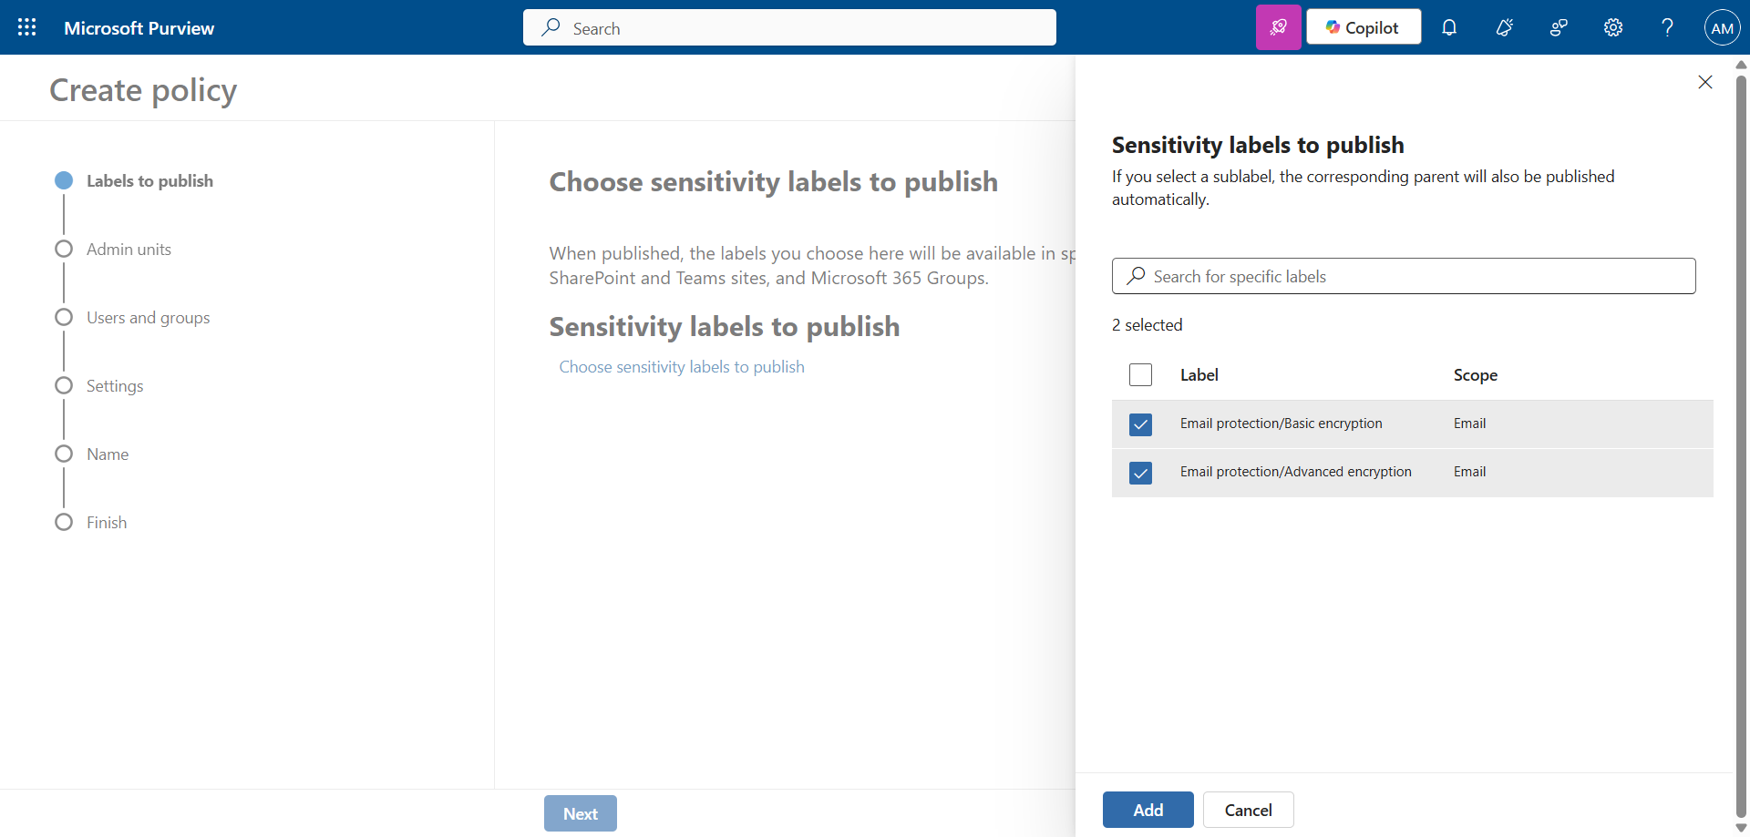The width and height of the screenshot is (1750, 837).
Task: Click the pink rocket icon in header
Action: pos(1278,27)
